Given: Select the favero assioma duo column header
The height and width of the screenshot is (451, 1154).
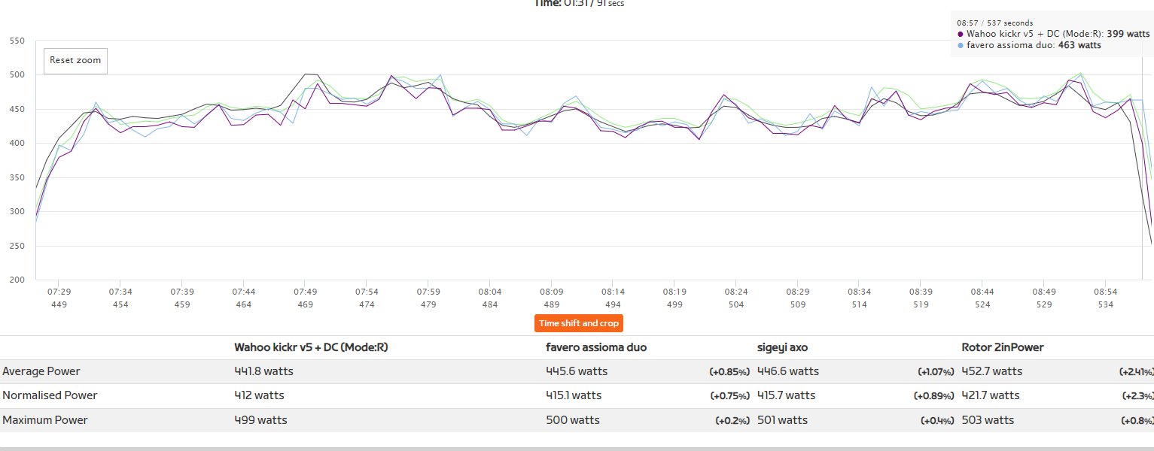Looking at the screenshot, I should click(x=596, y=347).
